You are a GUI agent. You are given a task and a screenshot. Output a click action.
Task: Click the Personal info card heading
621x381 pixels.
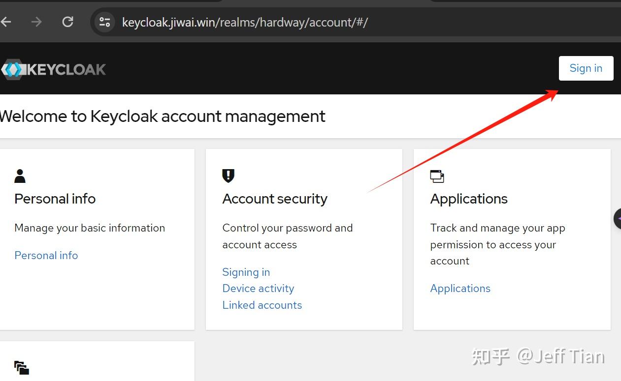[55, 199]
